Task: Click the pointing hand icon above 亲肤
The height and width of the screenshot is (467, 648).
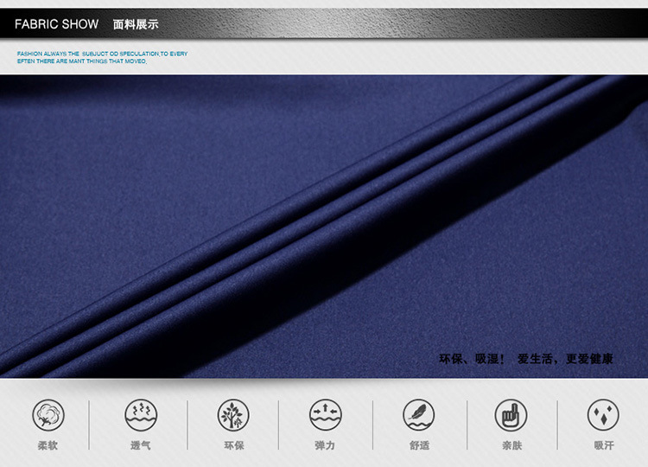Action: point(511,415)
